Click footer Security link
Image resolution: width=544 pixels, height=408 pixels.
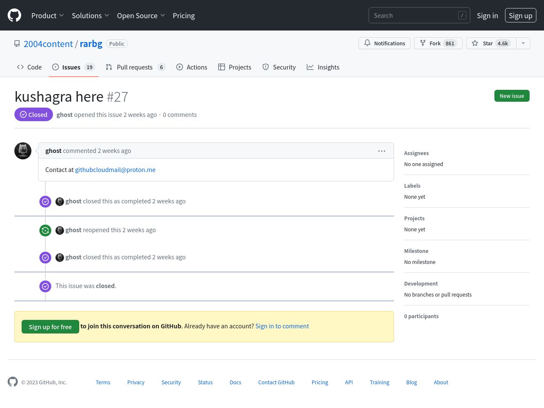(171, 382)
